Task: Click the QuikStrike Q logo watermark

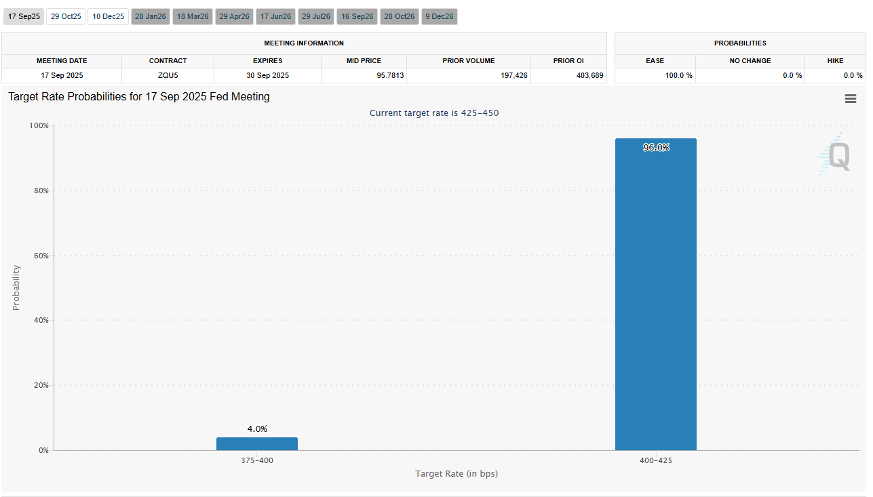Action: pyautogui.click(x=834, y=156)
